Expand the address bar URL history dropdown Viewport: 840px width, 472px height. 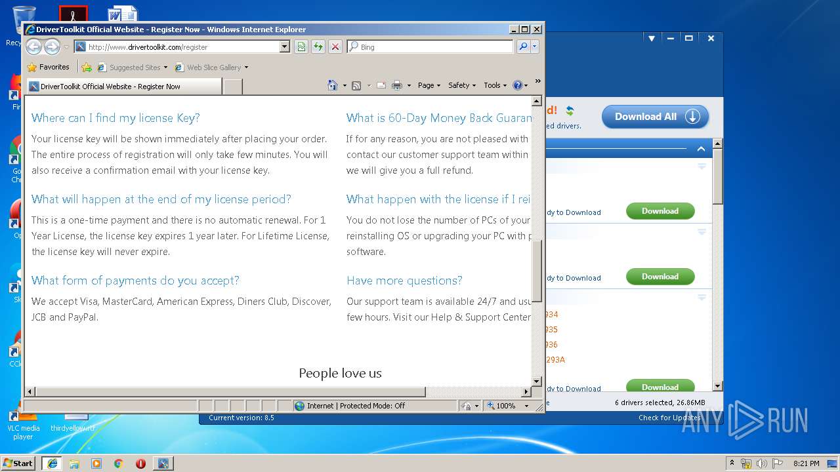pos(285,47)
